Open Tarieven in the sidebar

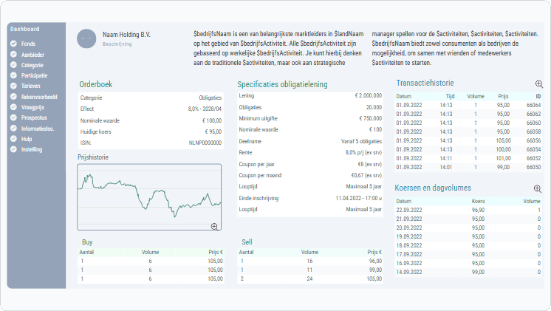point(30,86)
